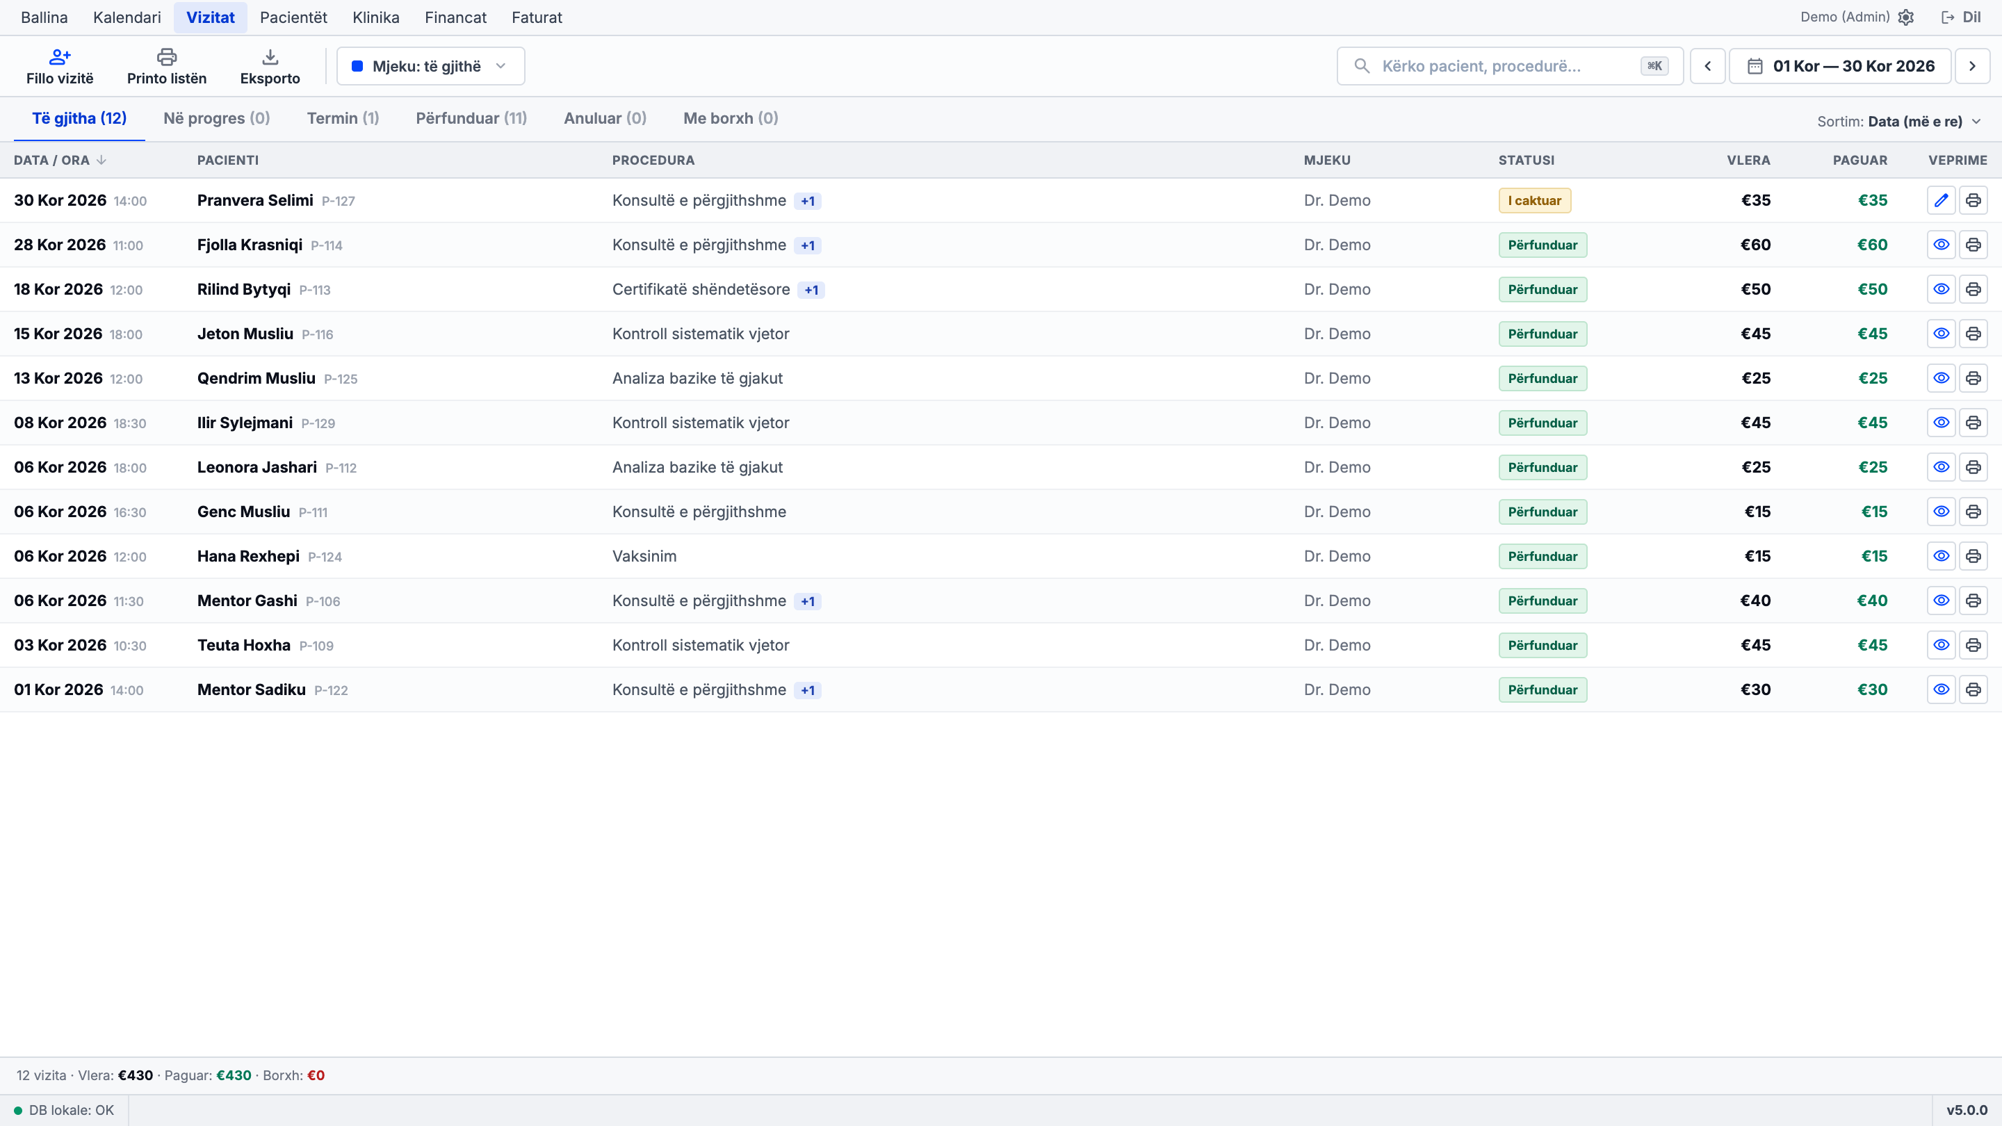Log out with the Dil button

pyautogui.click(x=1961, y=17)
